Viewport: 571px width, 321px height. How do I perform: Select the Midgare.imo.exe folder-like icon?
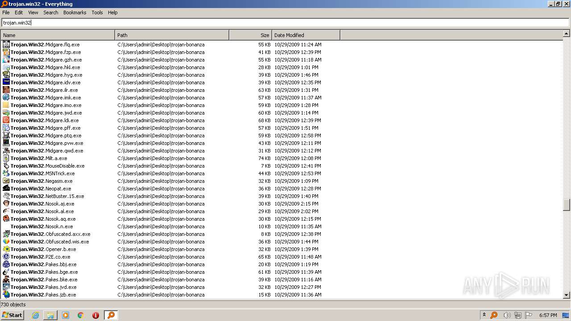click(6, 105)
